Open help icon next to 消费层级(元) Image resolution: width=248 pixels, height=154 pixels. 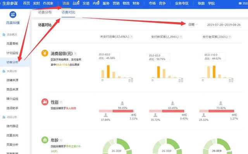[75, 54]
